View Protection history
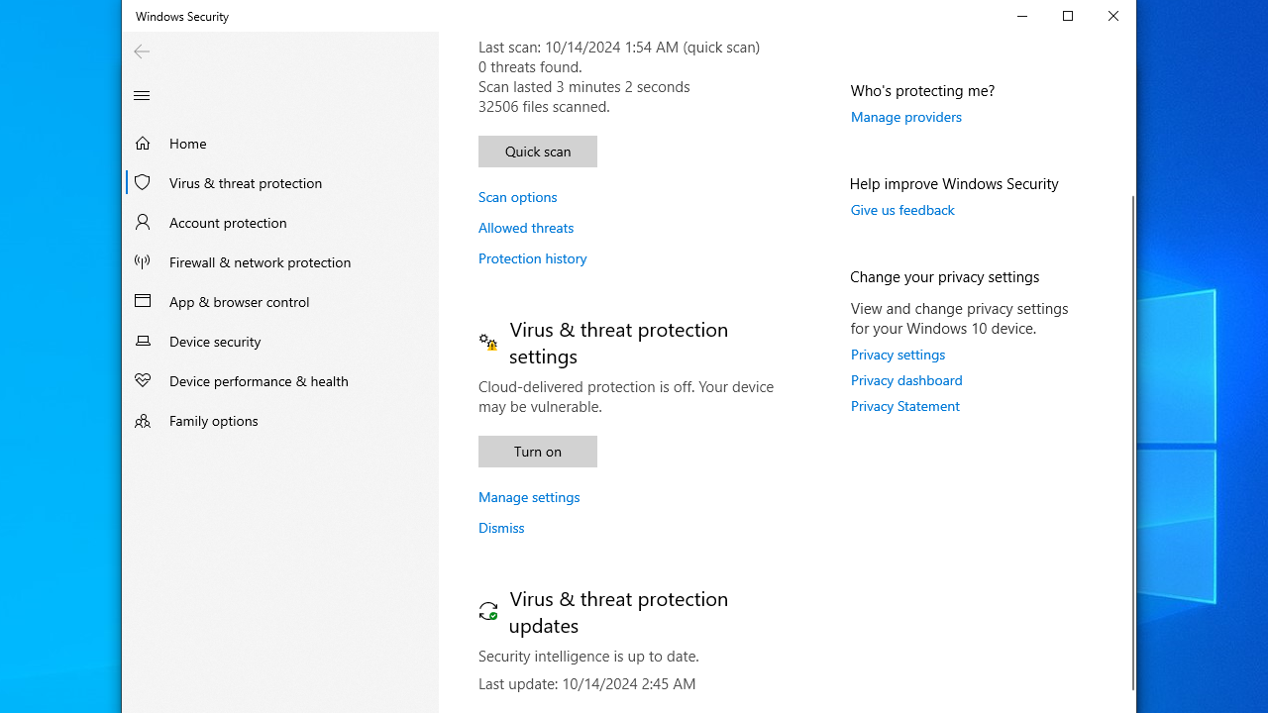 tap(532, 258)
